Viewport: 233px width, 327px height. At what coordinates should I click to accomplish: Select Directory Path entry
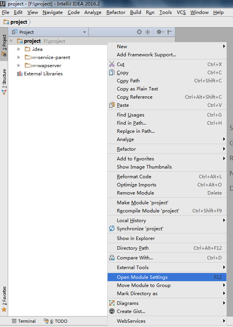point(167,248)
